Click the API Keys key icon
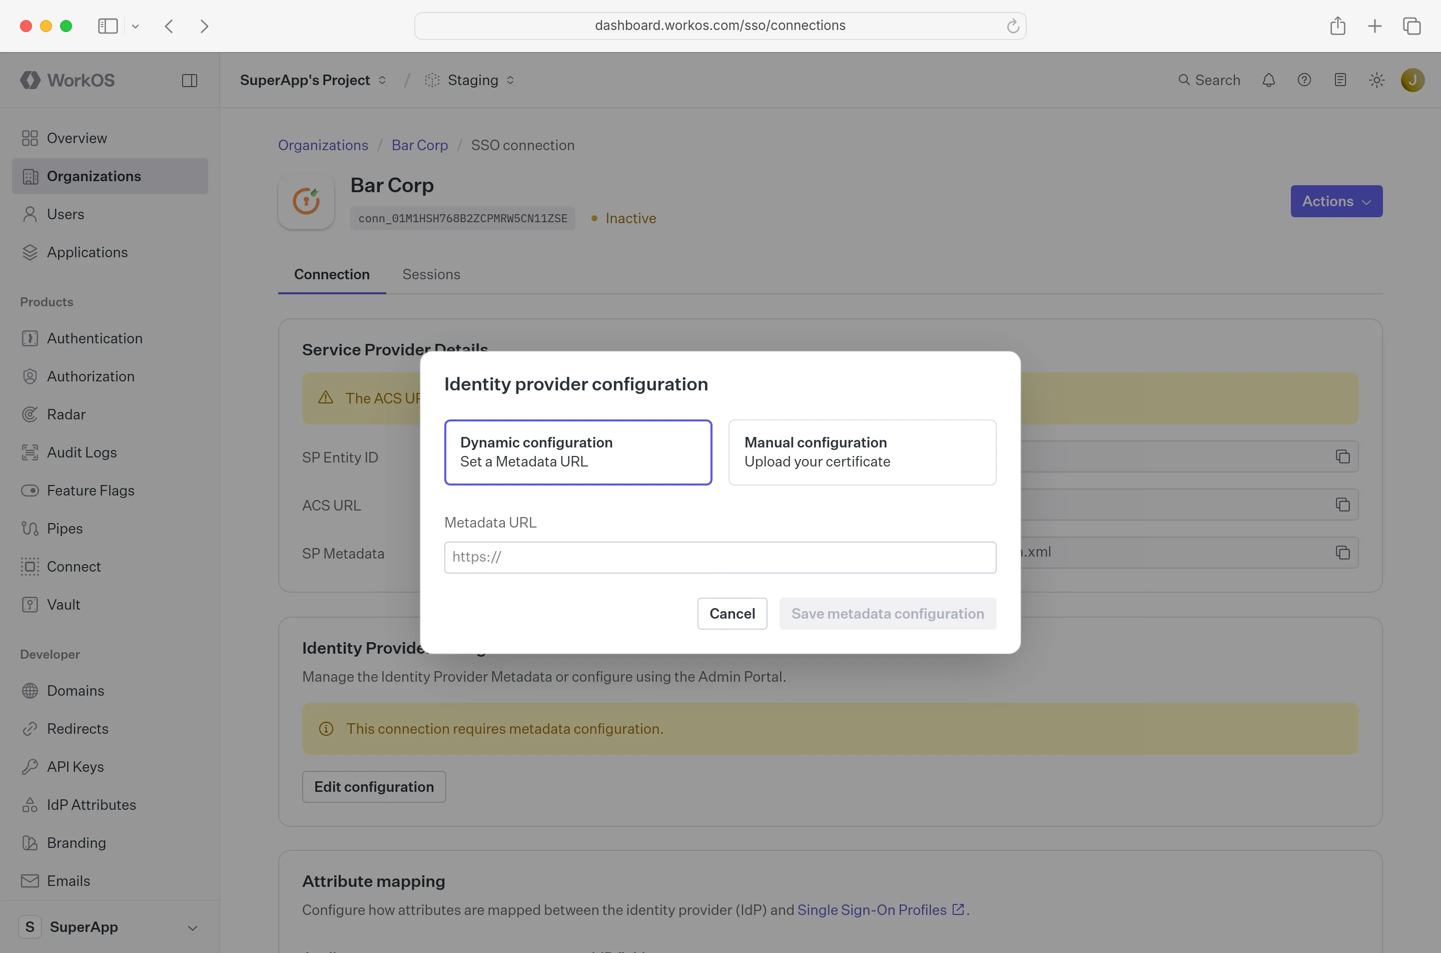This screenshot has height=953, width=1441. pos(30,767)
